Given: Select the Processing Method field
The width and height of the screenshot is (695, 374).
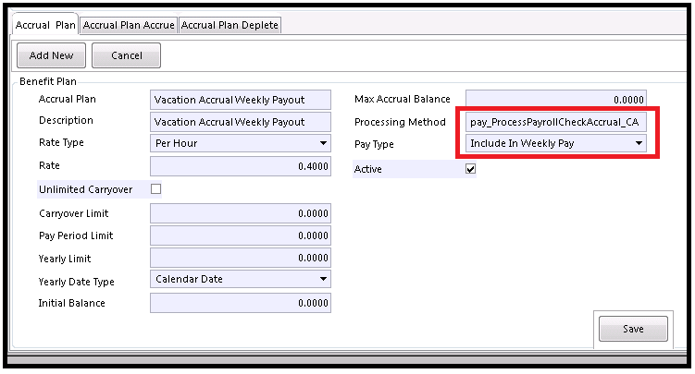Looking at the screenshot, I should (x=556, y=122).
